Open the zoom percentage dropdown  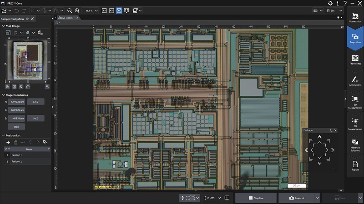coord(96,10)
